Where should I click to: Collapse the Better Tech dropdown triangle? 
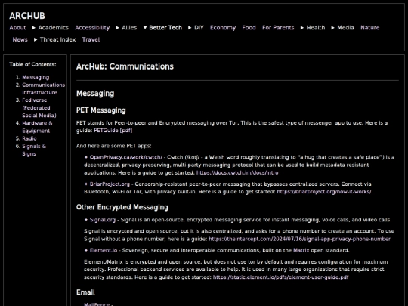145,28
